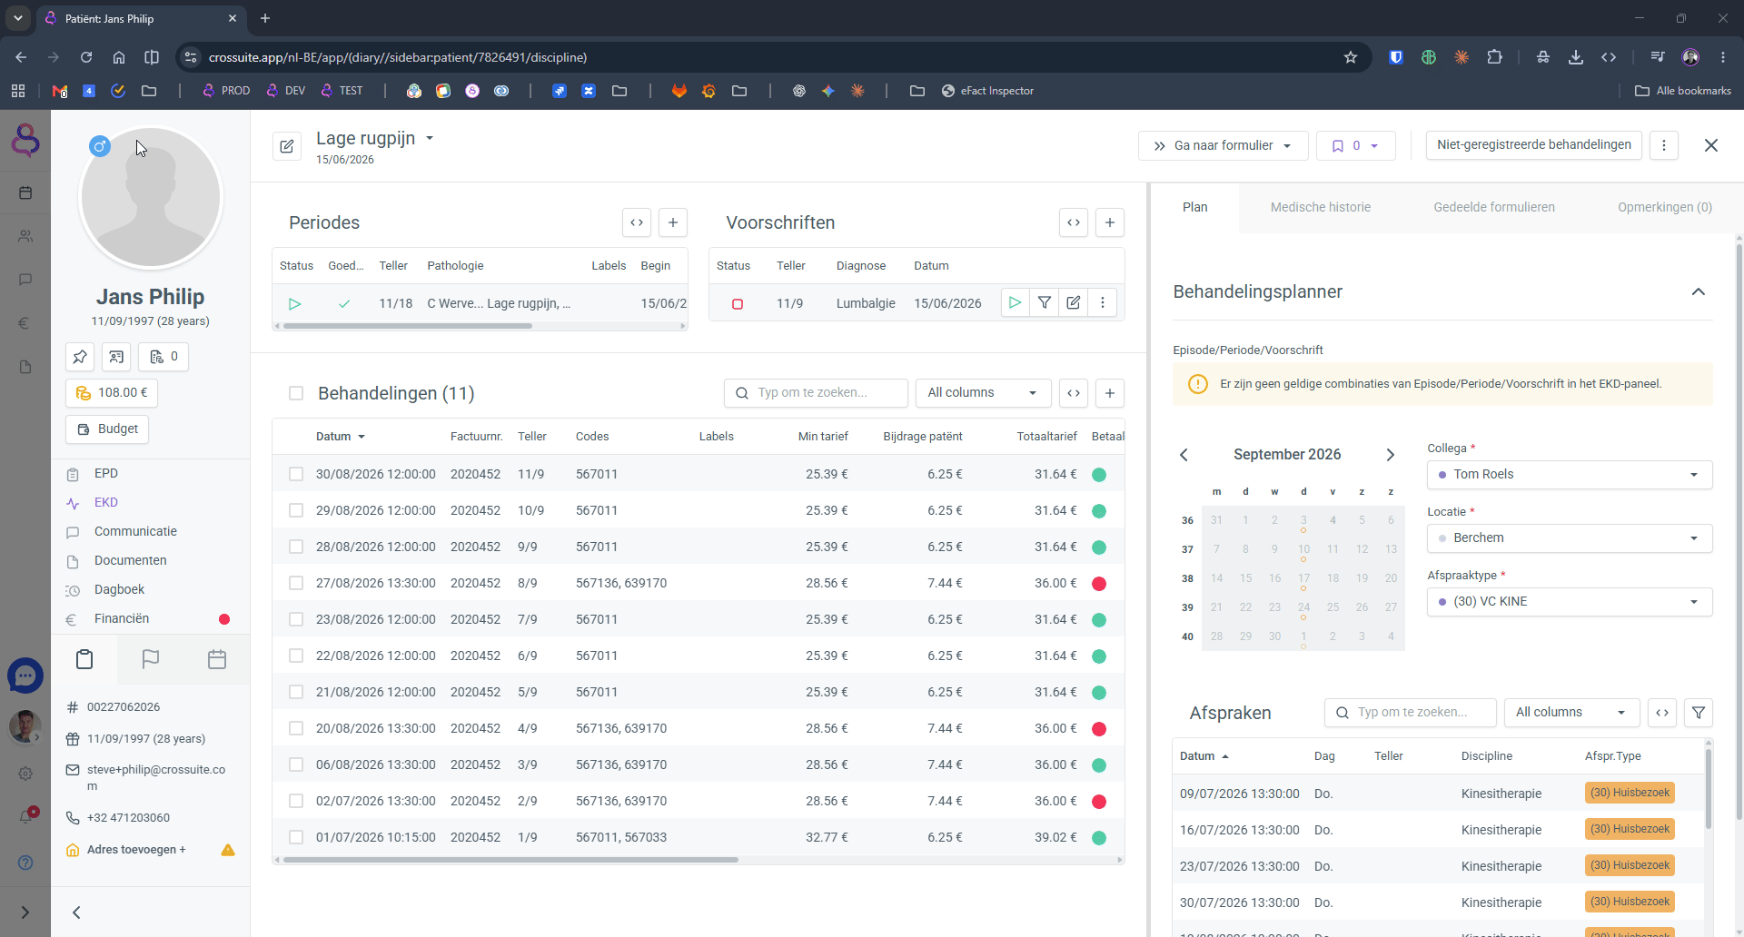Click the filter icon in Lumbalgie row

(1045, 303)
